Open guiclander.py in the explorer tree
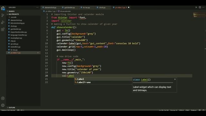 pyautogui.click(x=16, y=29)
